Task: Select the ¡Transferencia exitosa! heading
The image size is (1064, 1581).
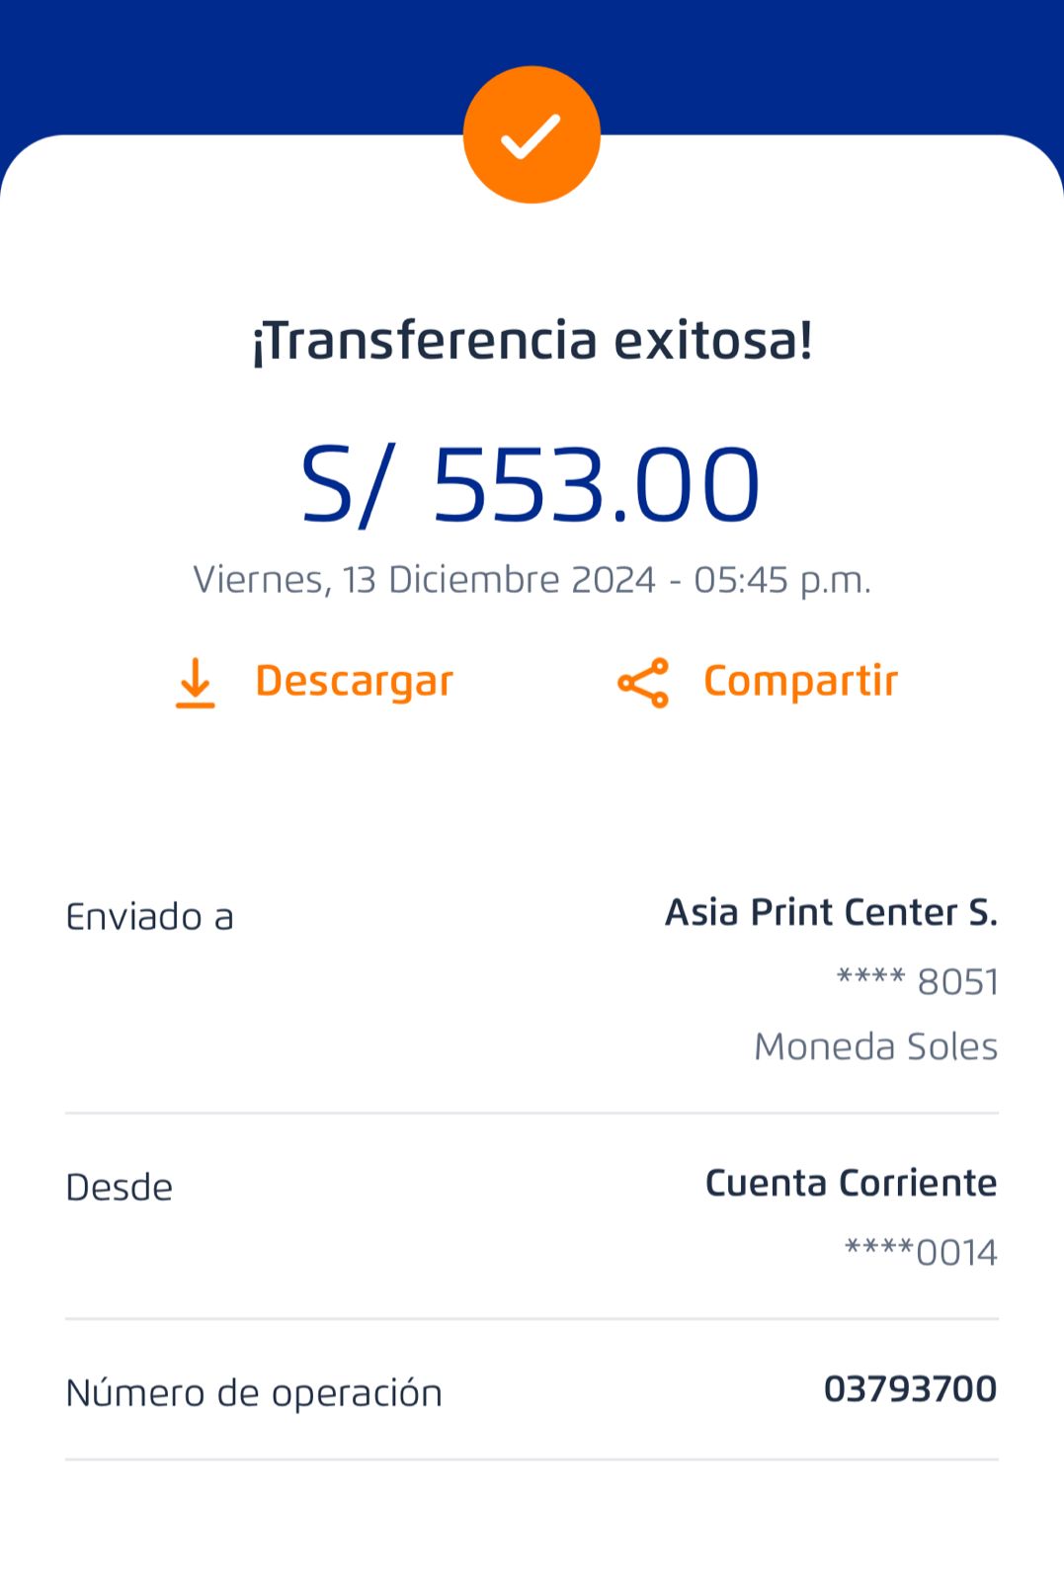Action: (532, 341)
